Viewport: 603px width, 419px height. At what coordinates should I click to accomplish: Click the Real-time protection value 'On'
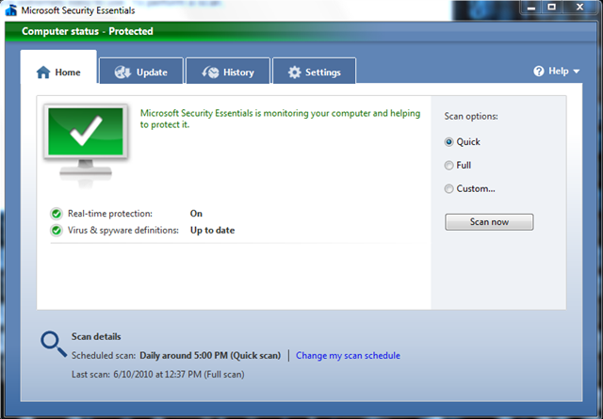[196, 214]
